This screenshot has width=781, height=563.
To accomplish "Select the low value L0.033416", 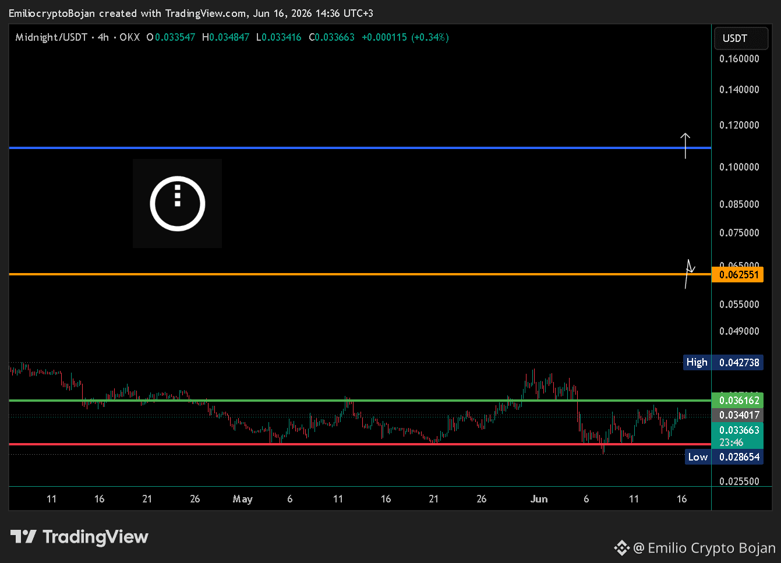I will click(279, 37).
